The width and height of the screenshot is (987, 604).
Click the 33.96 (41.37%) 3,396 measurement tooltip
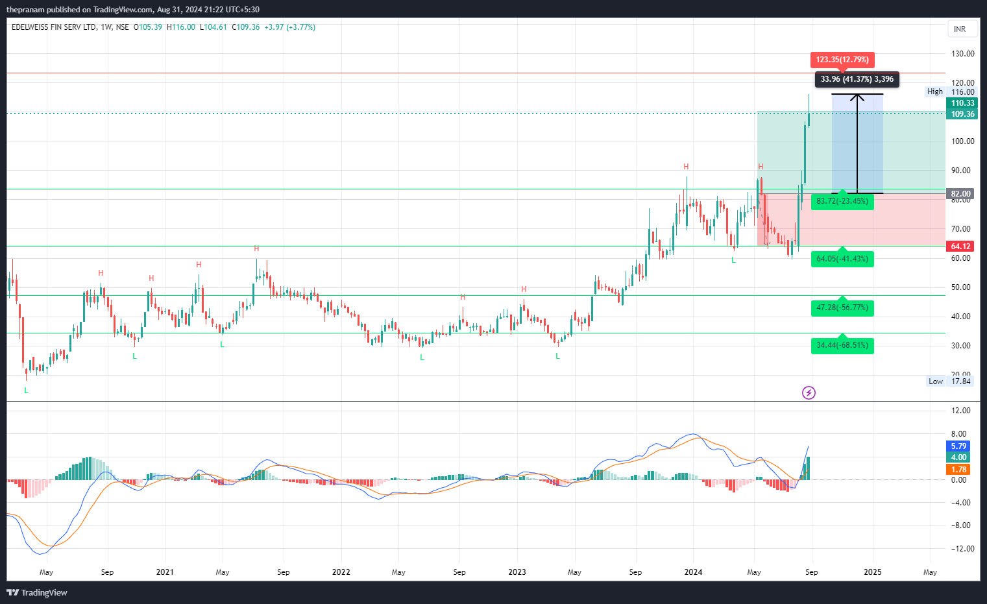tap(857, 79)
